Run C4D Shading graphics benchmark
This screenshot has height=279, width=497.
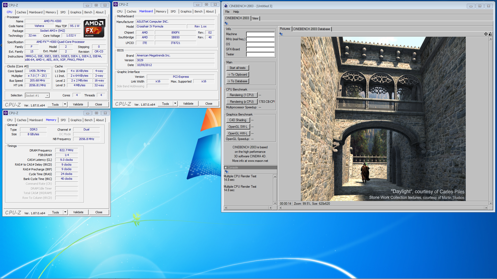(238, 120)
